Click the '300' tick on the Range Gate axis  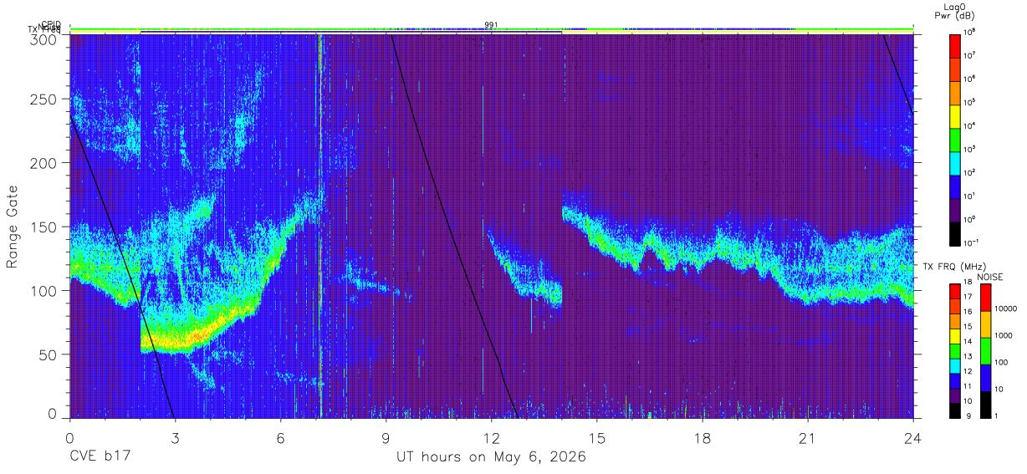(43, 39)
